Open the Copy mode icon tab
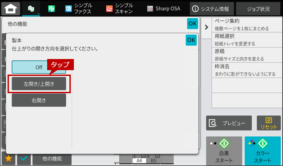Viewport: 283px width, 166px height. (31, 8)
